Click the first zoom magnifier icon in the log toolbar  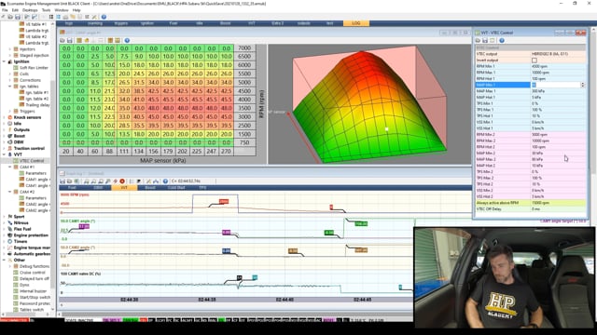tap(87, 181)
